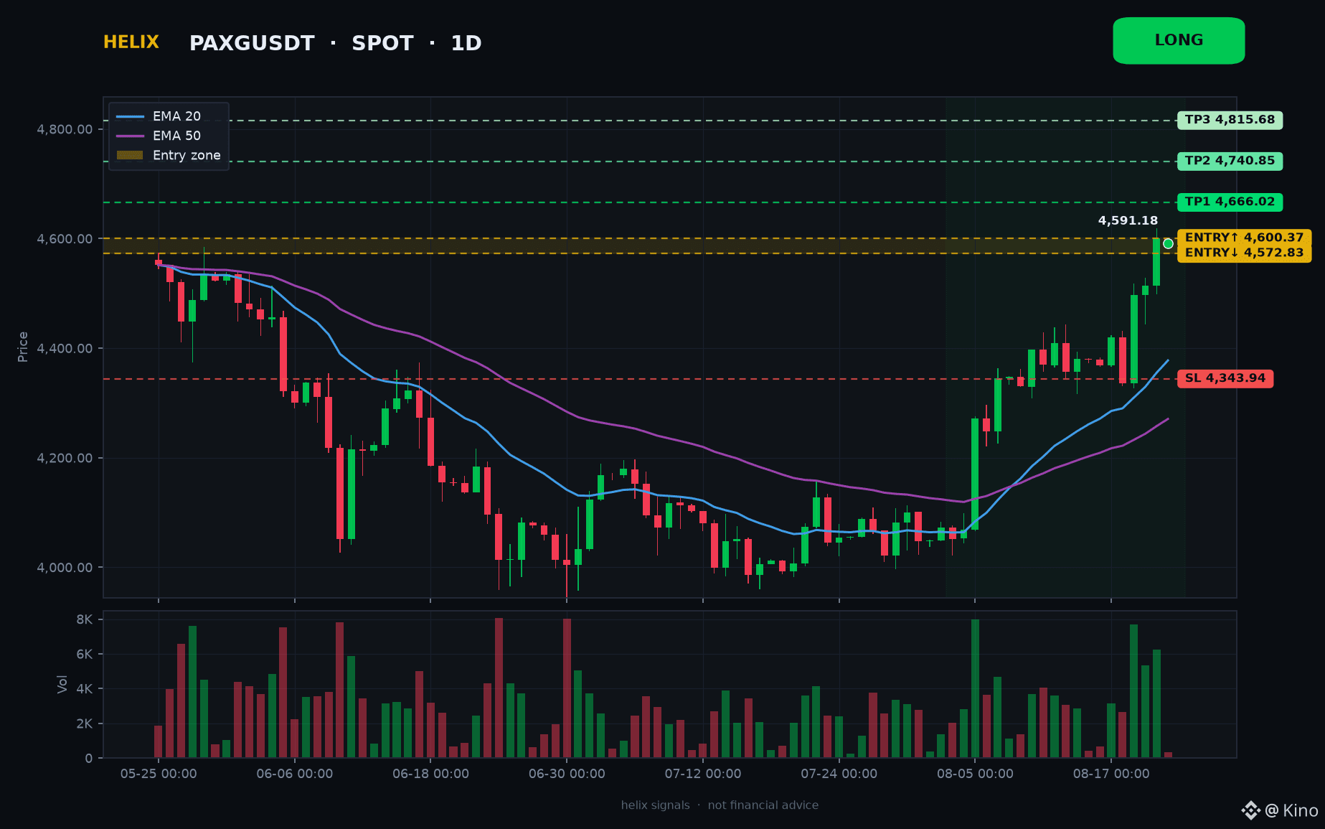Click the 2K volume axis label

tap(85, 723)
